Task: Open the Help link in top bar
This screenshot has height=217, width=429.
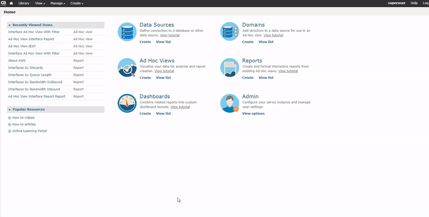Action: click(x=414, y=3)
